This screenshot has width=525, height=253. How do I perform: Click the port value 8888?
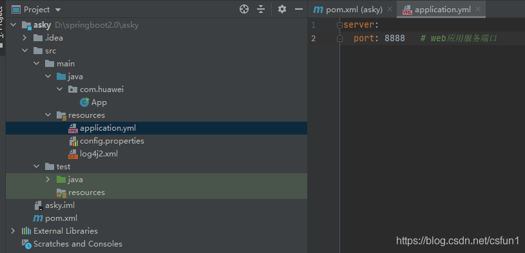(x=394, y=38)
